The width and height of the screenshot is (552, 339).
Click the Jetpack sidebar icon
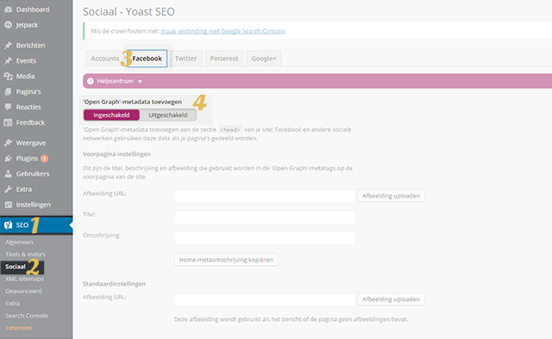(8, 25)
